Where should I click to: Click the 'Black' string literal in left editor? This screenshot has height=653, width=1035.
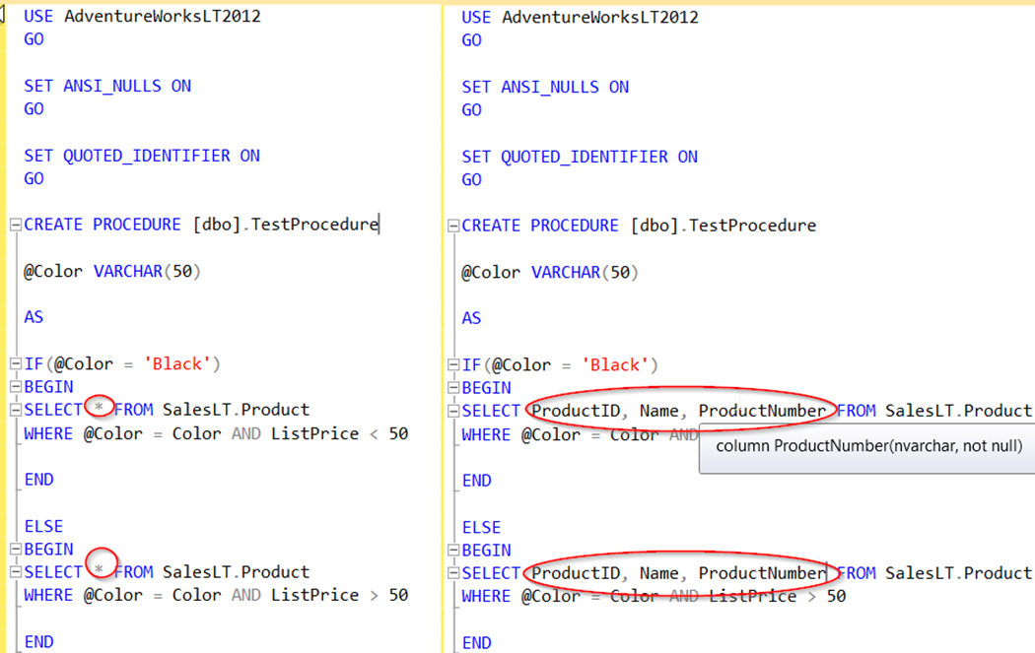[176, 363]
